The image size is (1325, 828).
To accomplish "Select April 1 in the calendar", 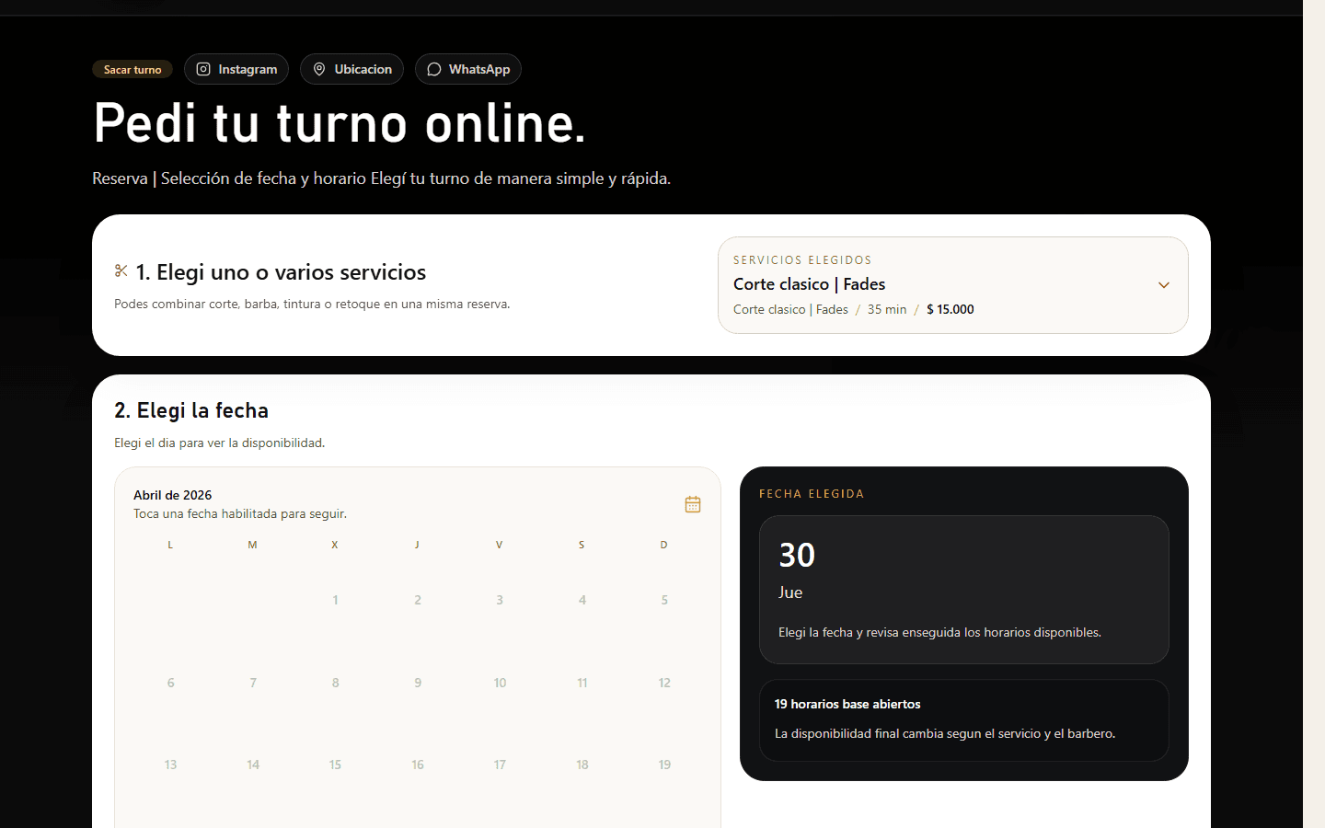I will click(335, 600).
